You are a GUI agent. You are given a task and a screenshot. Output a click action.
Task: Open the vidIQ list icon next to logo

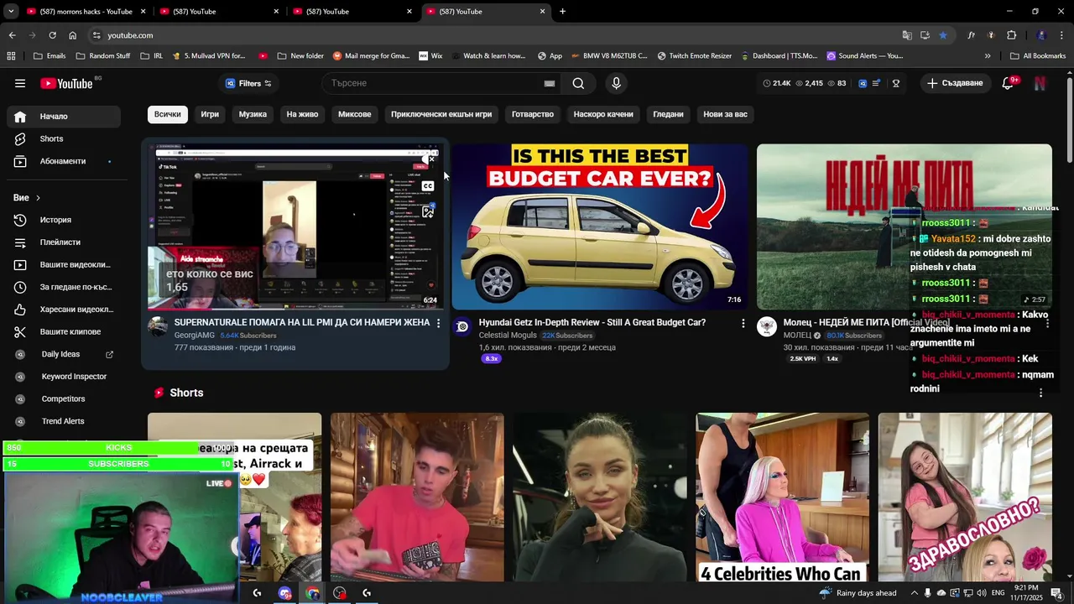(877, 83)
